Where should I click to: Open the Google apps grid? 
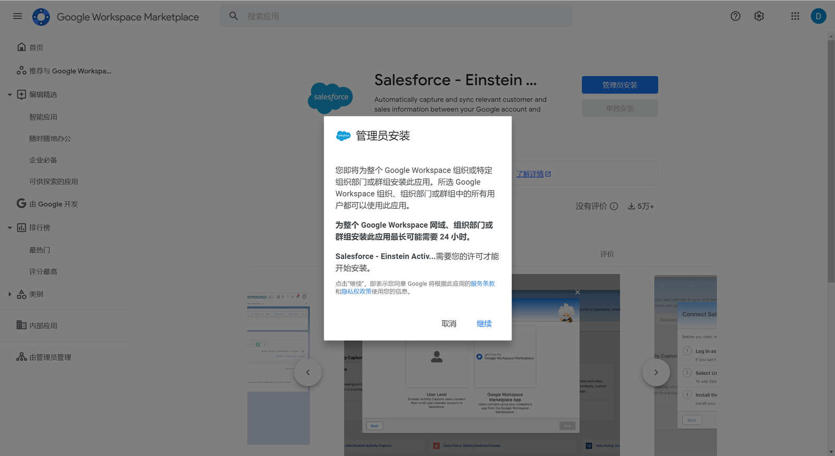795,16
